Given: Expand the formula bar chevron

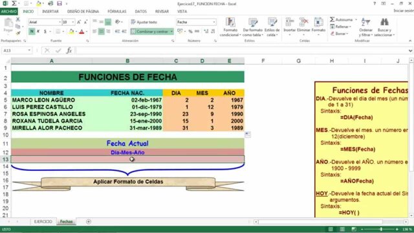Looking at the screenshot, I should point(410,50).
